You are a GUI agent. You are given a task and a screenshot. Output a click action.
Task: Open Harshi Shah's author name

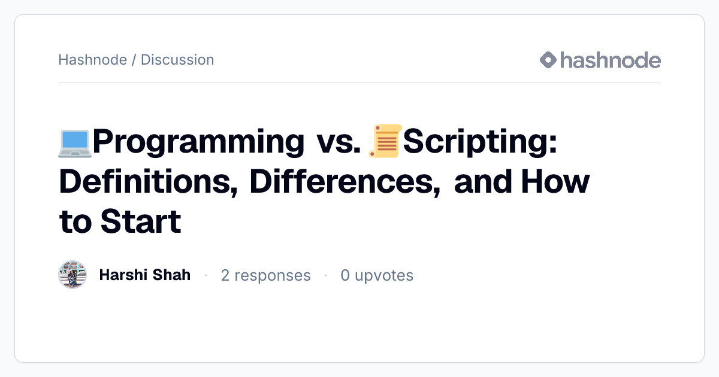(x=145, y=275)
